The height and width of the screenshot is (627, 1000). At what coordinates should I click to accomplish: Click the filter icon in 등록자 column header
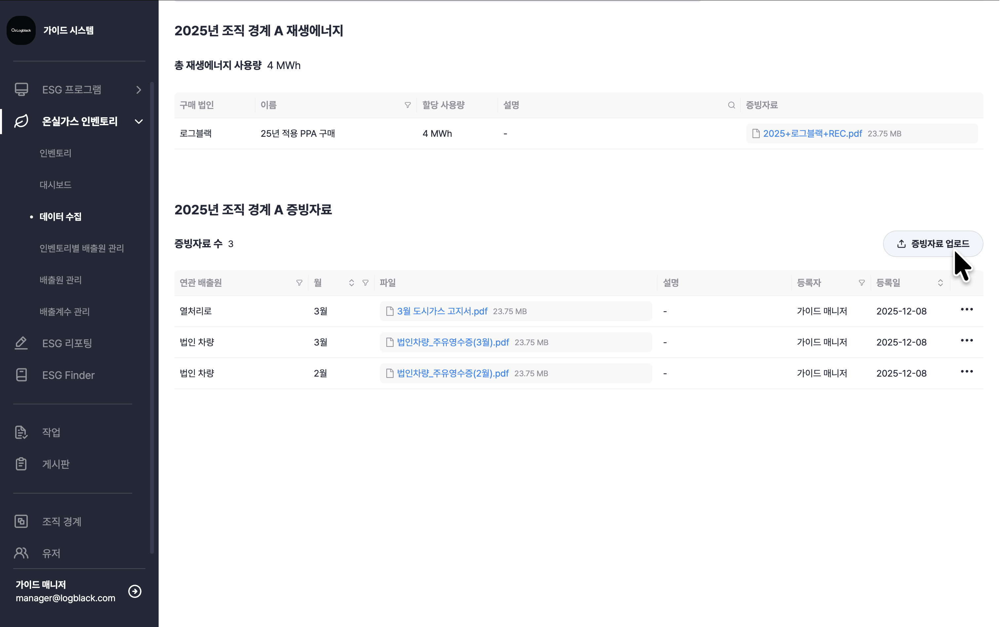point(862,283)
